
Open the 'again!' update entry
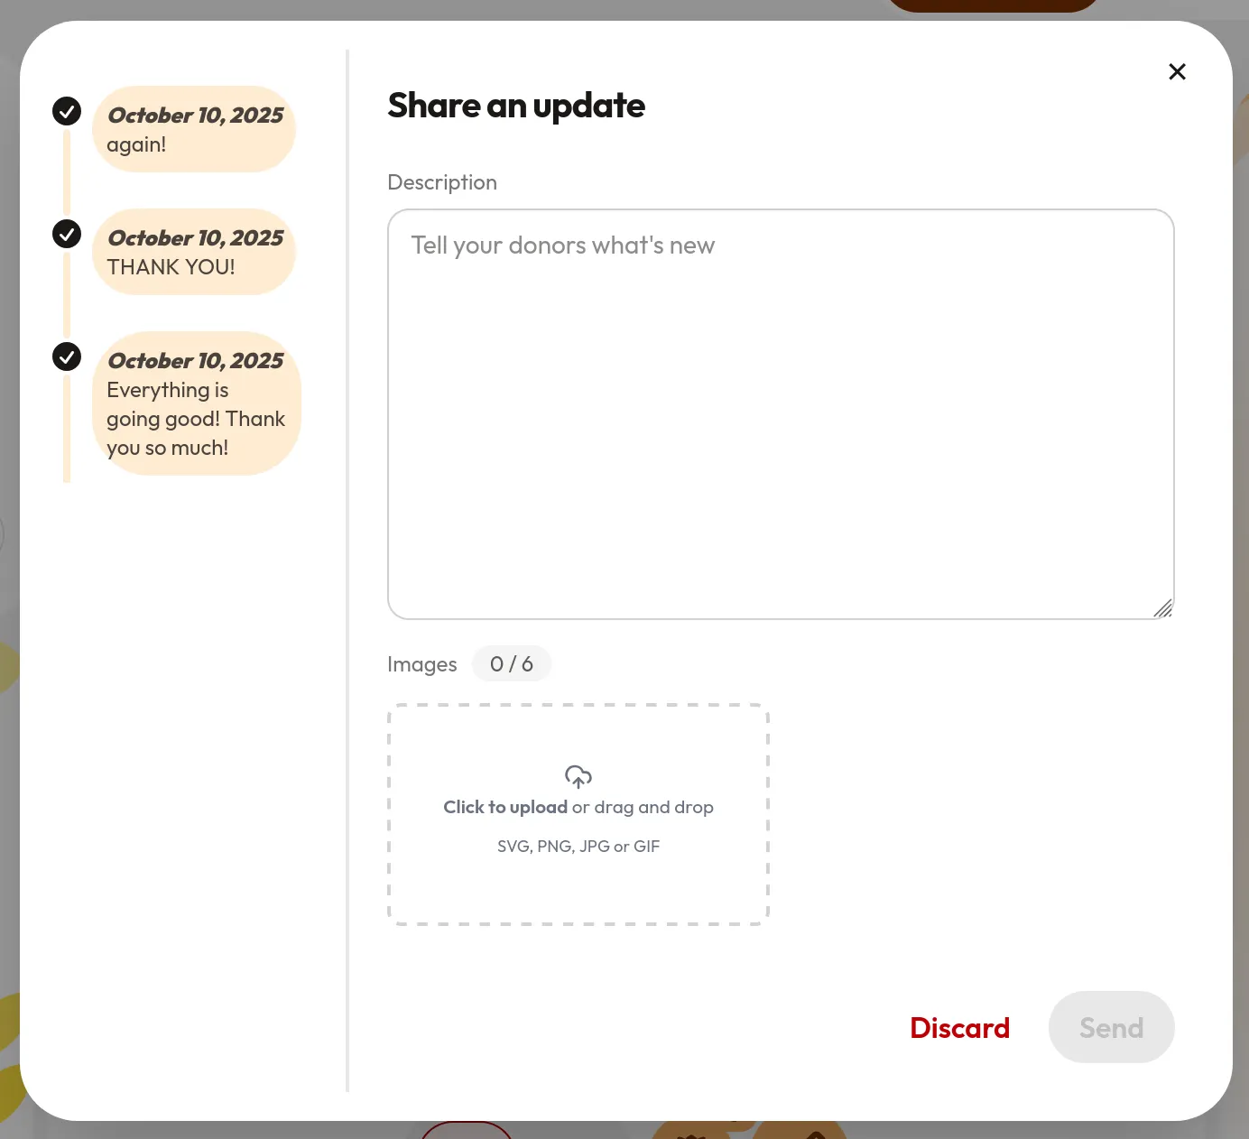[x=194, y=129]
